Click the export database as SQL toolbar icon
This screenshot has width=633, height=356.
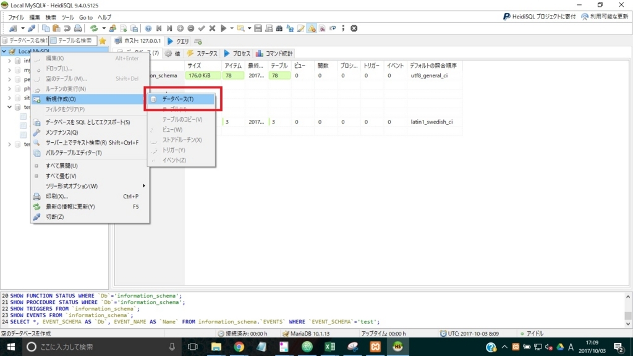[134, 28]
